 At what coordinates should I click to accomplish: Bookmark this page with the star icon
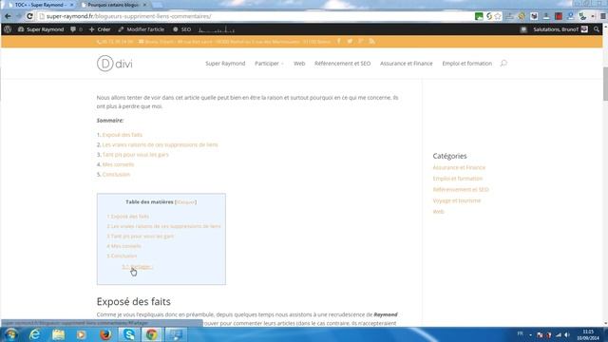(x=498, y=16)
